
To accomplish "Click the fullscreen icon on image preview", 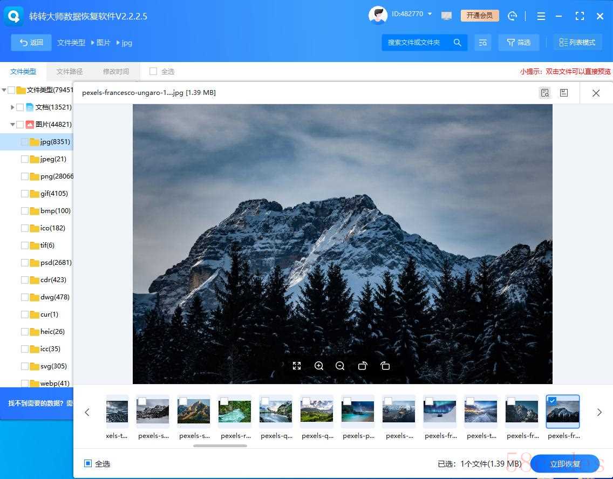I will point(297,366).
